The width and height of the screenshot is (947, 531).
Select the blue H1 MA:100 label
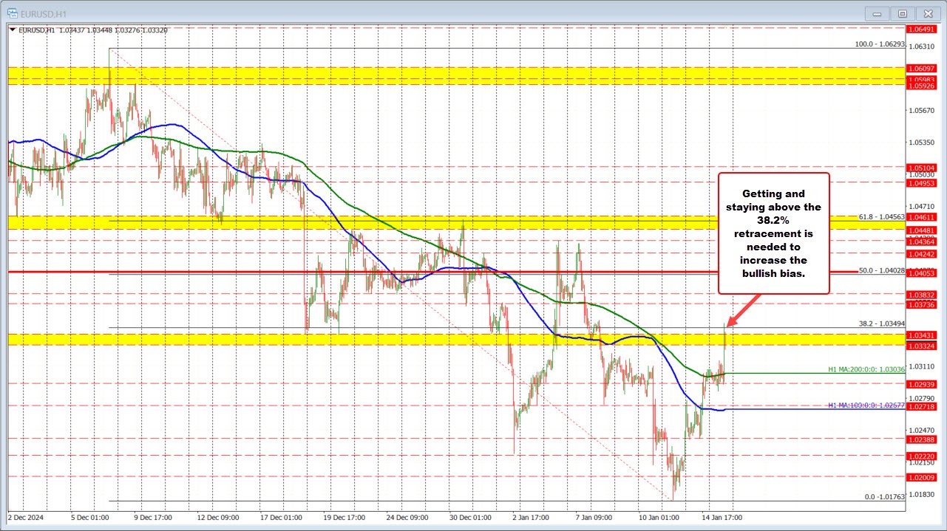(866, 406)
